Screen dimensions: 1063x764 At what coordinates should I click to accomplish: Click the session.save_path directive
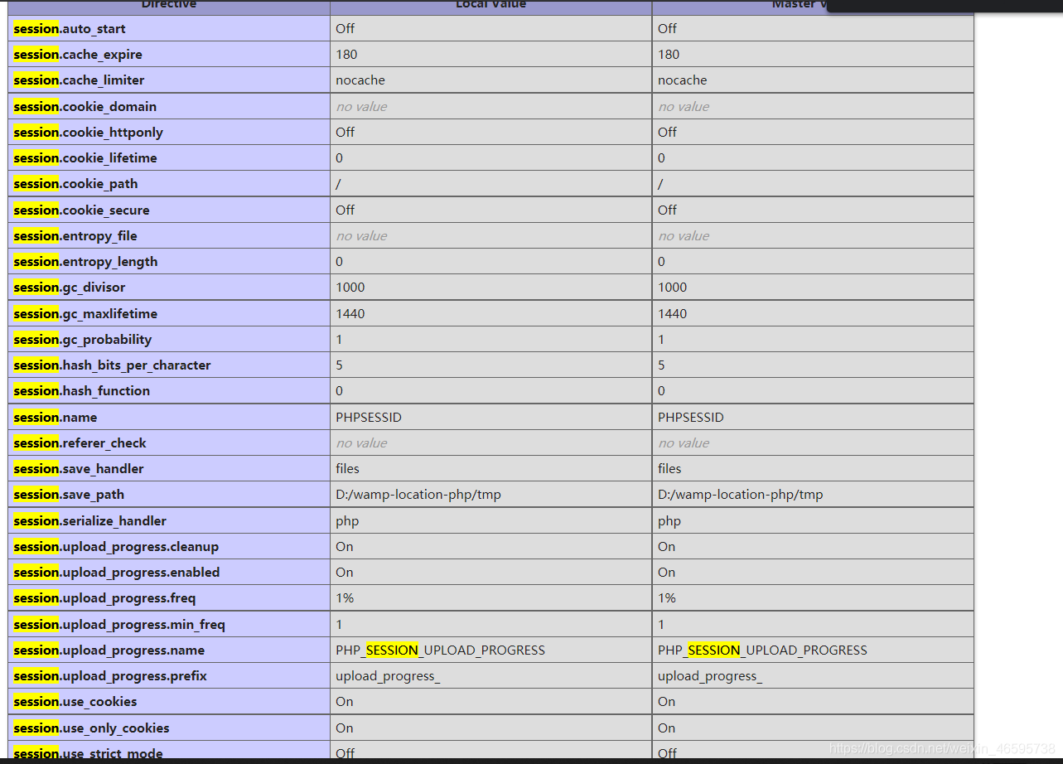69,495
